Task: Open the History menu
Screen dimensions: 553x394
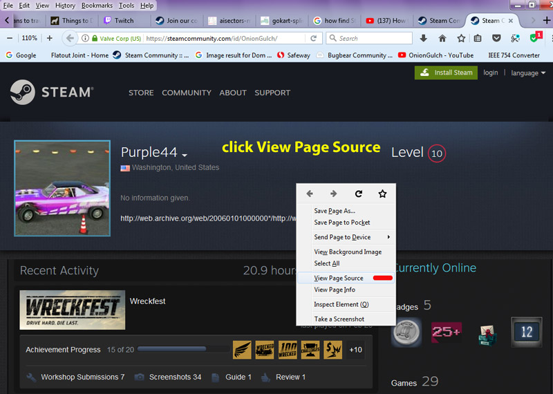Action: [x=65, y=6]
